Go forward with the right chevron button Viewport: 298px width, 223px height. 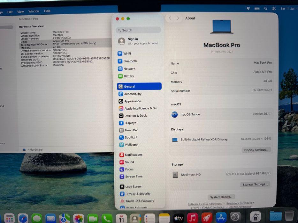[x=178, y=18]
